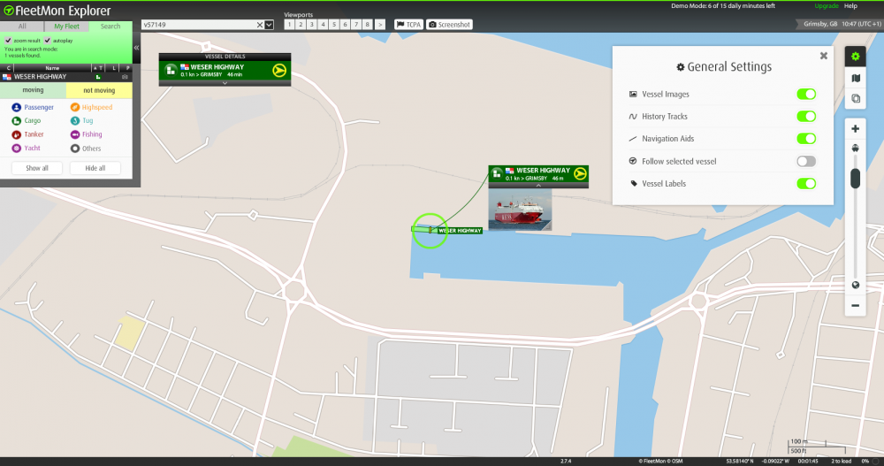Select viewport 1
The image size is (884, 466).
(289, 24)
